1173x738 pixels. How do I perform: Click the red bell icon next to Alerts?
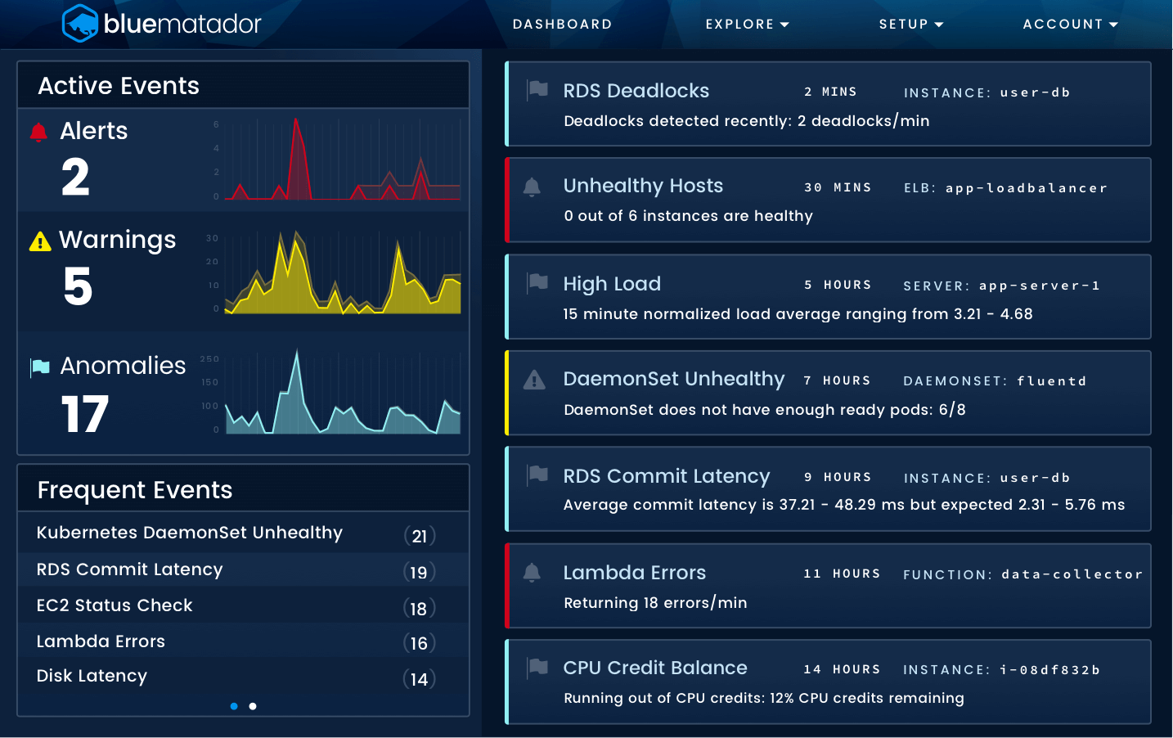[38, 129]
